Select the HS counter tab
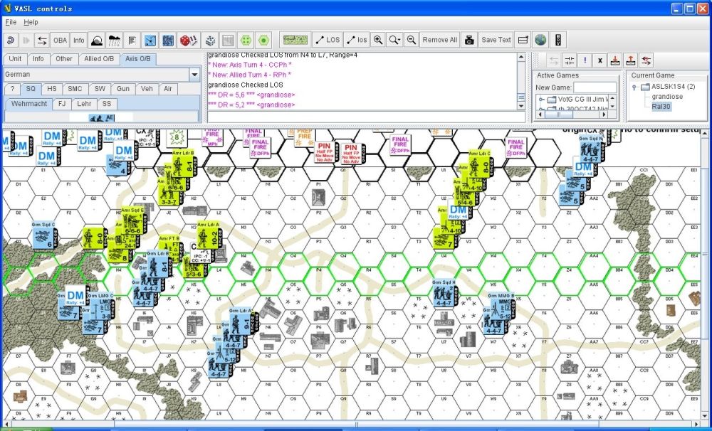 [x=52, y=89]
